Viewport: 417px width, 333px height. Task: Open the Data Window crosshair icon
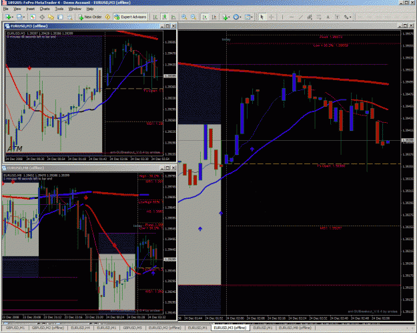pyautogui.click(x=42, y=17)
